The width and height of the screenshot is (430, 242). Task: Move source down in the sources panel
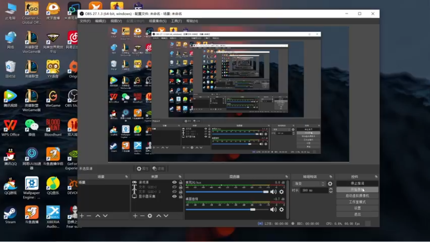[166, 216]
